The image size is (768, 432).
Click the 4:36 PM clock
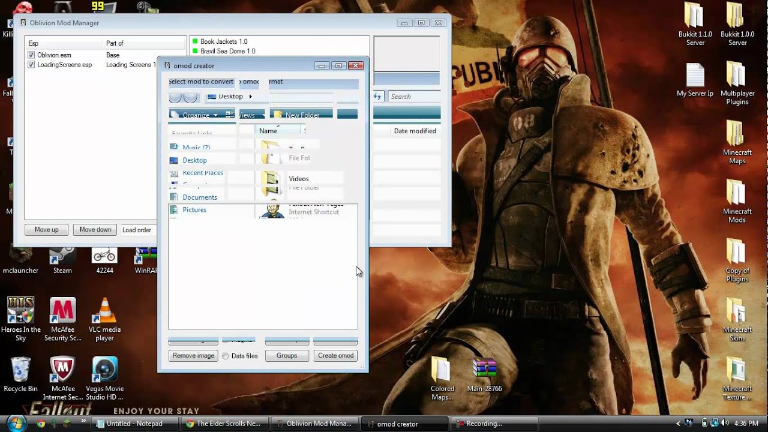pyautogui.click(x=746, y=424)
